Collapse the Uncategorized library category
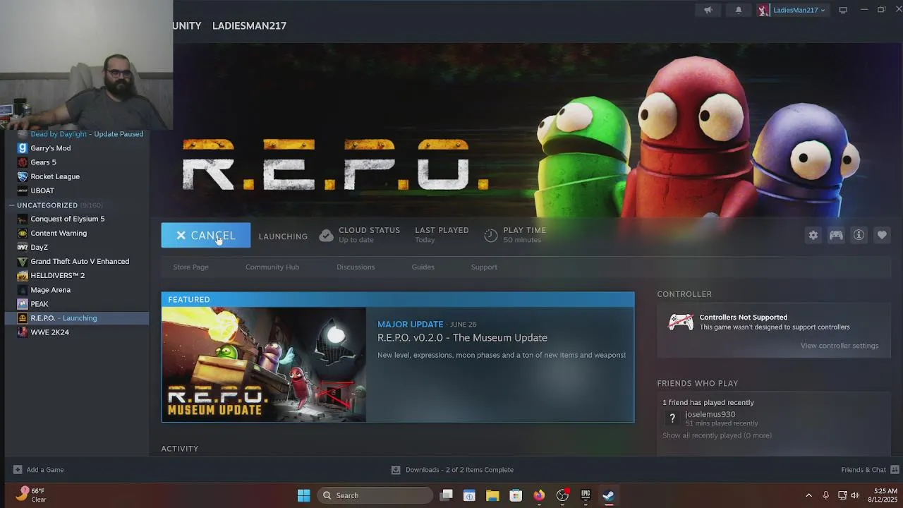Viewport: 903px width, 508px height. [12, 205]
